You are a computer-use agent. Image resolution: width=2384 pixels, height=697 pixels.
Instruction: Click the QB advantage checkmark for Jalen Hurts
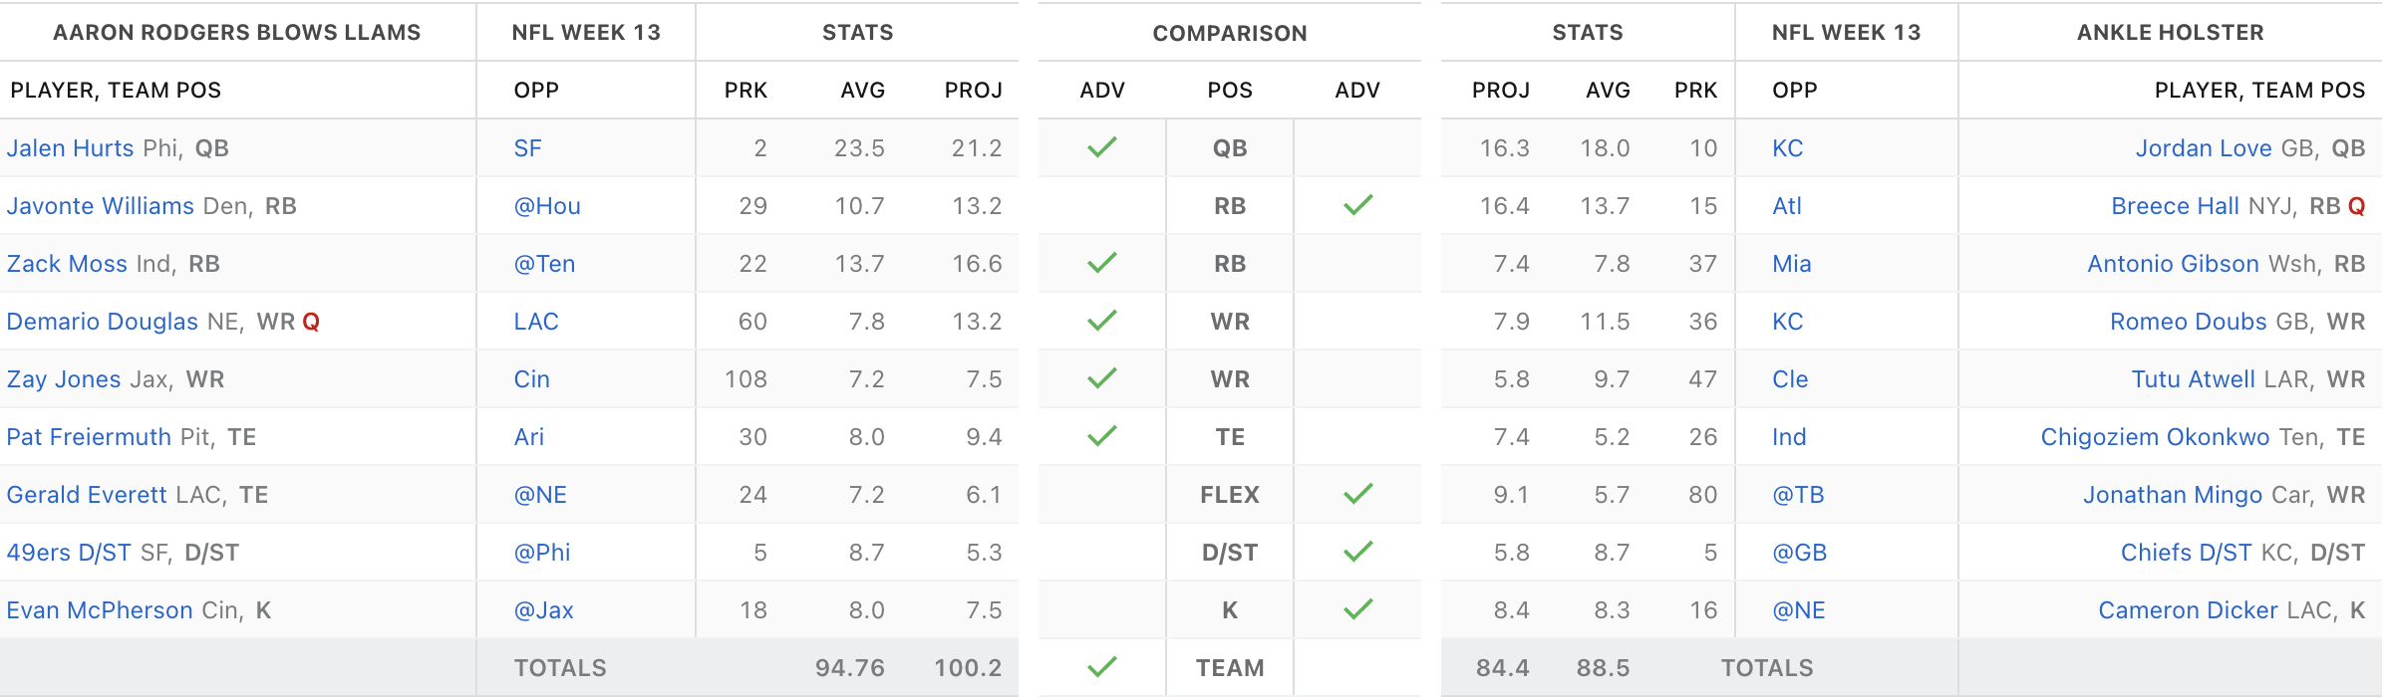pos(1101,147)
